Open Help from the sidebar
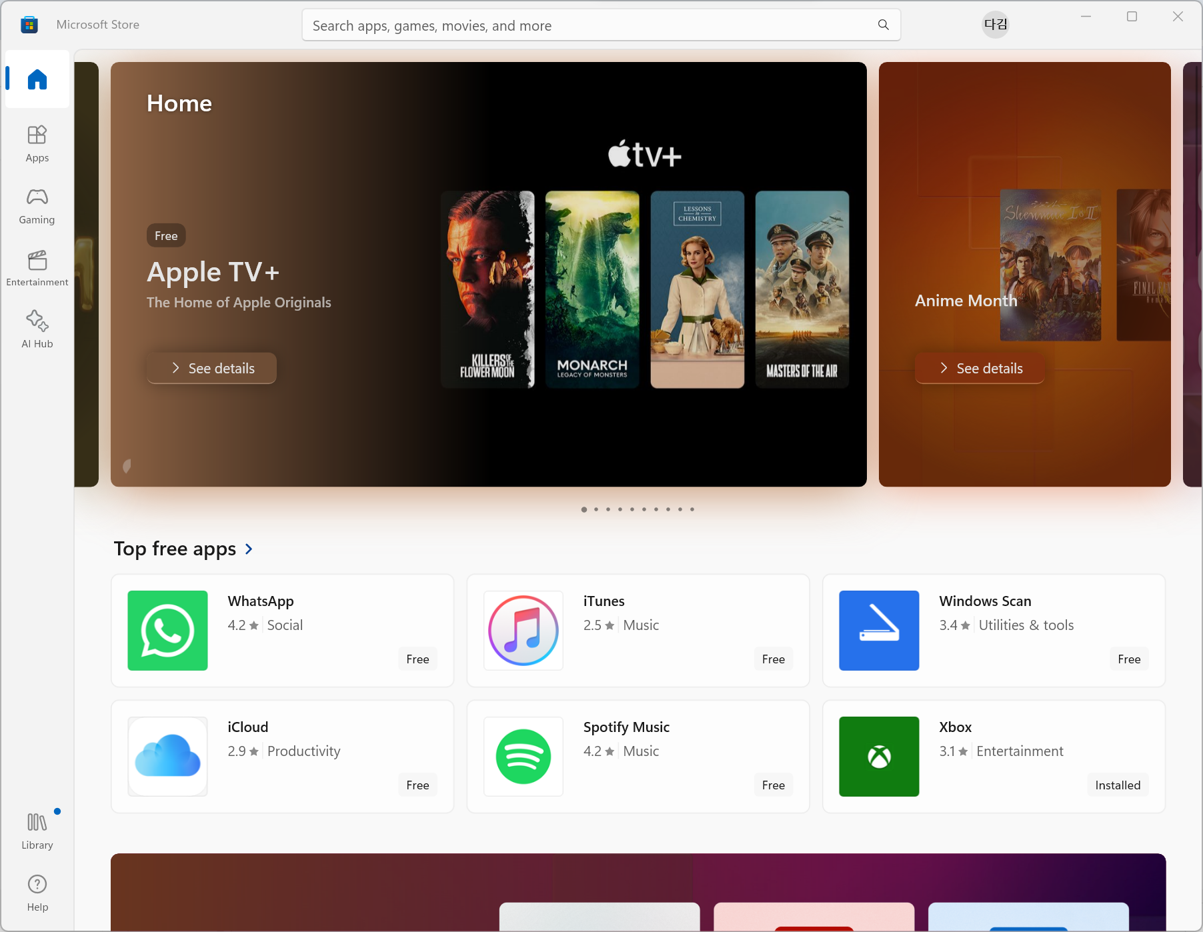Screen dimensions: 1203x932 pyautogui.click(x=37, y=893)
